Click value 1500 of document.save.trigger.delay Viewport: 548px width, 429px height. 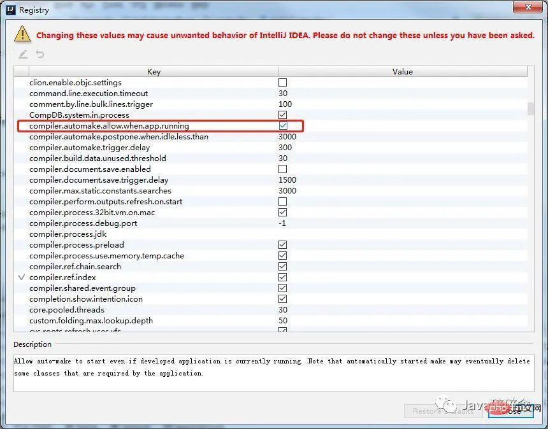(287, 179)
